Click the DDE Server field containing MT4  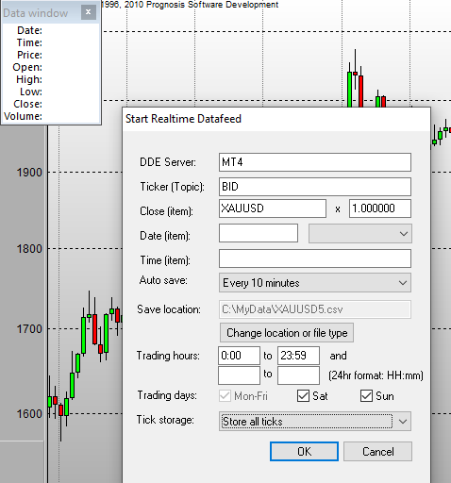(x=315, y=162)
